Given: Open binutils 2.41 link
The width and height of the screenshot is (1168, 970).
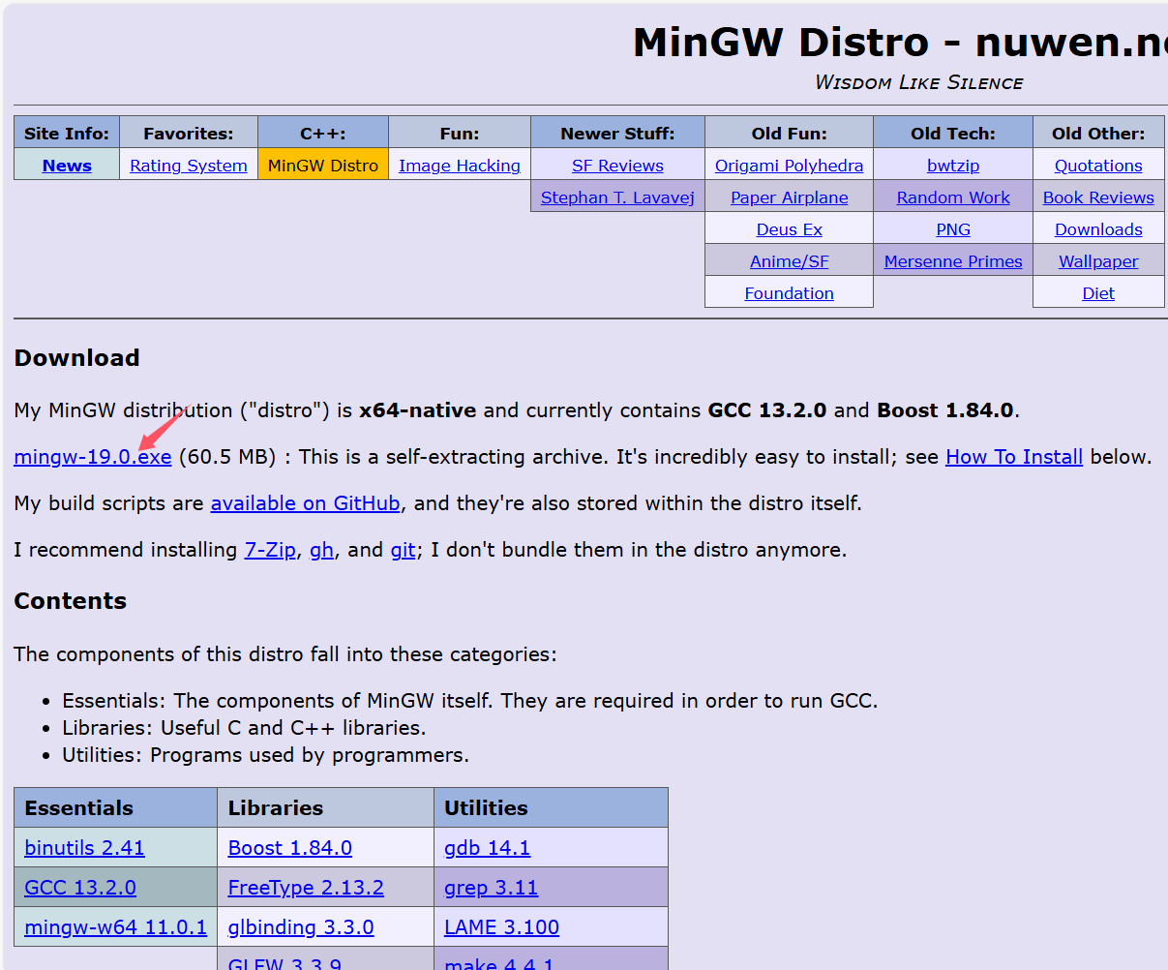Looking at the screenshot, I should 84,848.
